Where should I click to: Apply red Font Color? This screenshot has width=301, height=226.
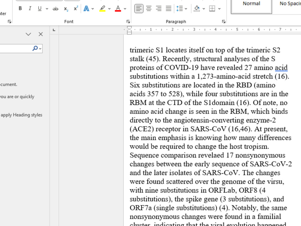pyautogui.click(x=118, y=8)
